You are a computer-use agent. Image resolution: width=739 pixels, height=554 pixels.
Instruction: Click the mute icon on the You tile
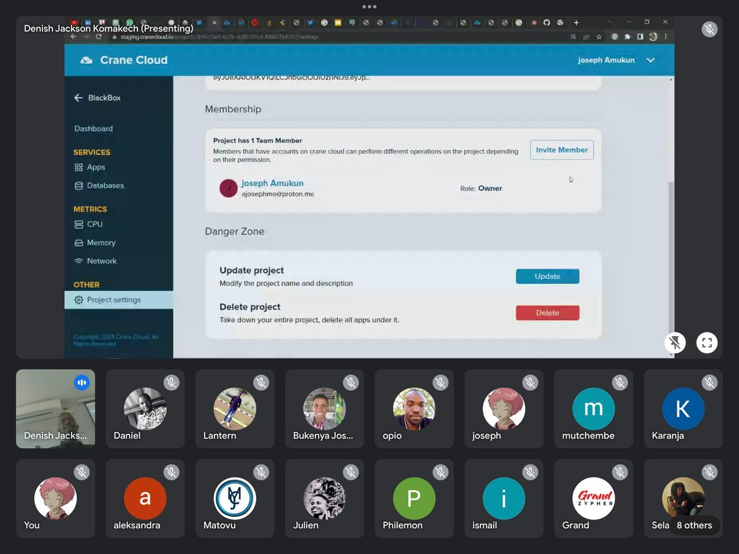click(x=81, y=473)
